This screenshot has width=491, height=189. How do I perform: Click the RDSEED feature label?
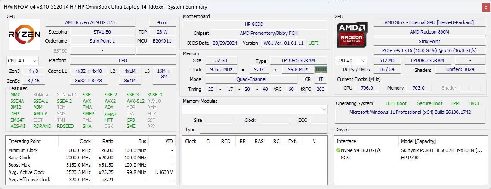click(x=65, y=126)
